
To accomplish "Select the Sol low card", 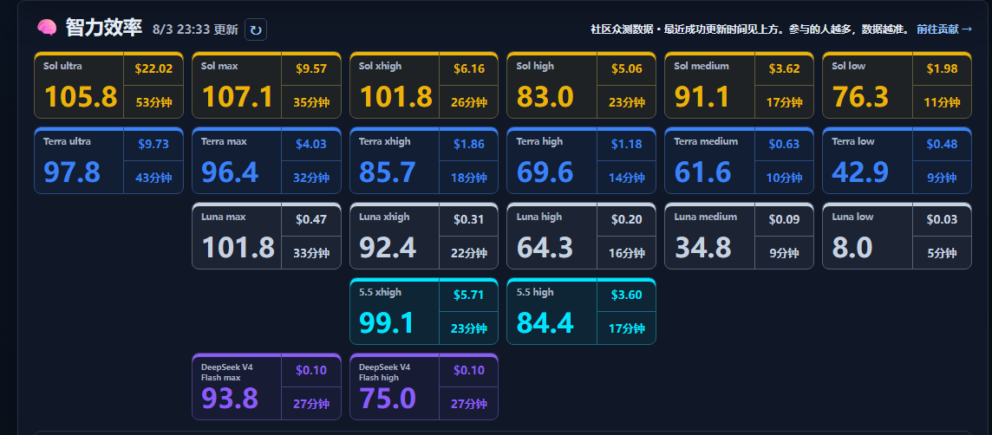I will (x=897, y=85).
